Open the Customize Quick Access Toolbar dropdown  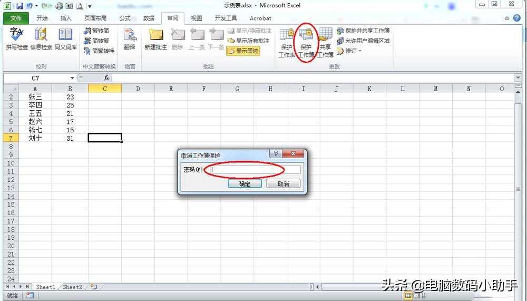(x=90, y=6)
